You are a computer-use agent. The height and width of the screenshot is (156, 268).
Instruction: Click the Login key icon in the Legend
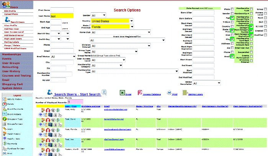click(x=5, y=129)
